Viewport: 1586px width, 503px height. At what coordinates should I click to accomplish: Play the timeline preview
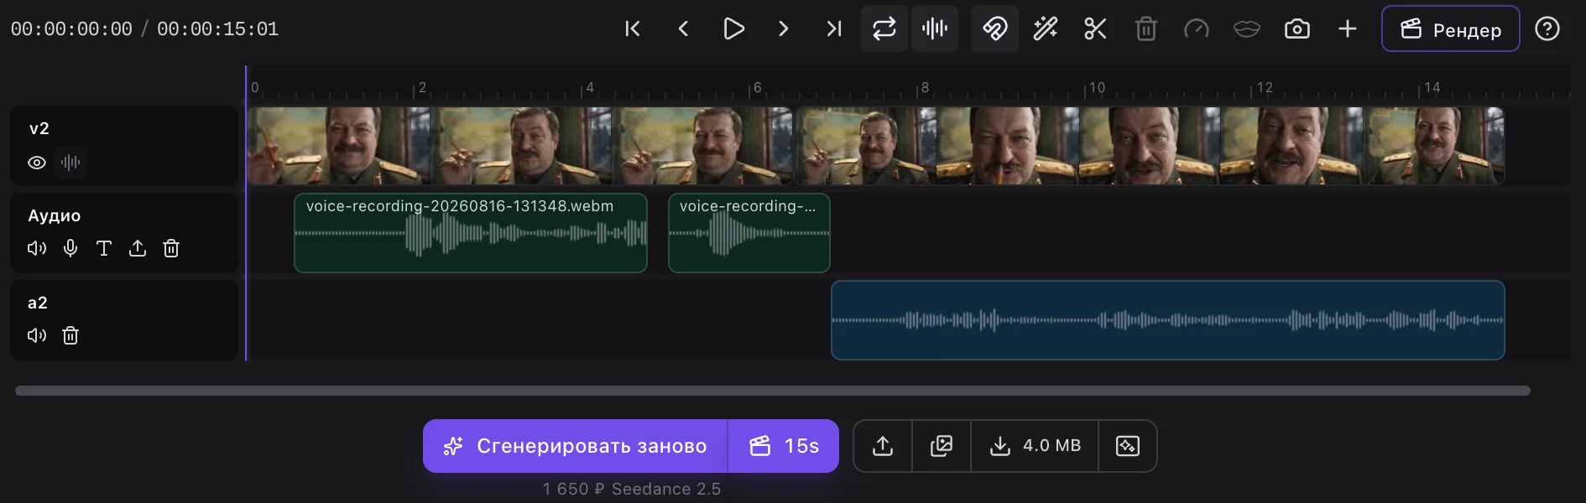733,29
